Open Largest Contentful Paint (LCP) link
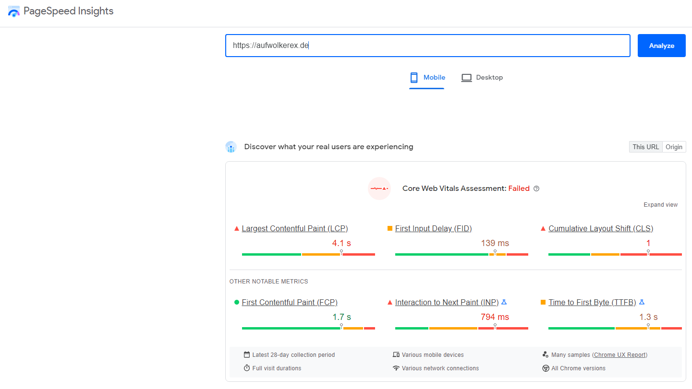The width and height of the screenshot is (692, 389). click(x=295, y=228)
